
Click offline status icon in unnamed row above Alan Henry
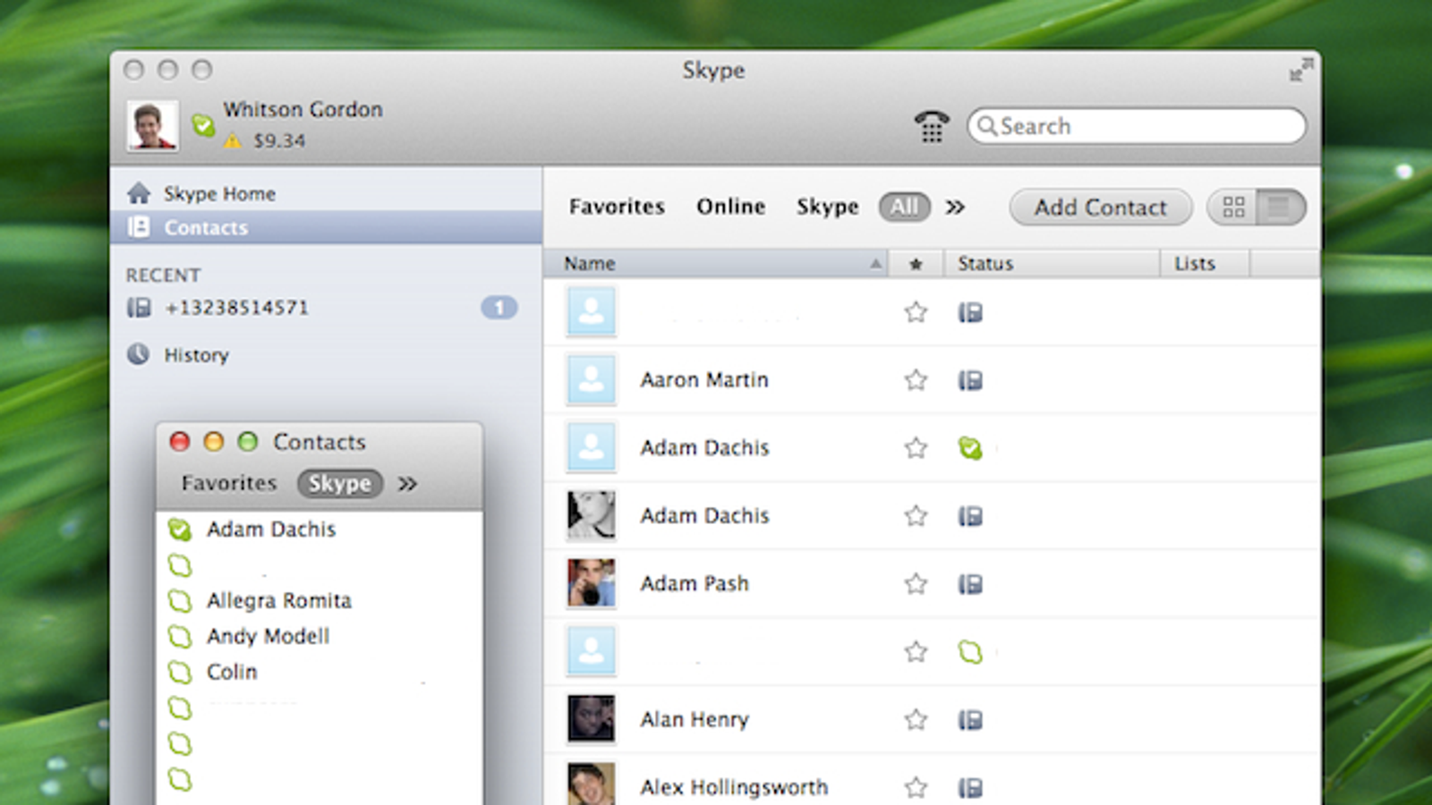(970, 652)
